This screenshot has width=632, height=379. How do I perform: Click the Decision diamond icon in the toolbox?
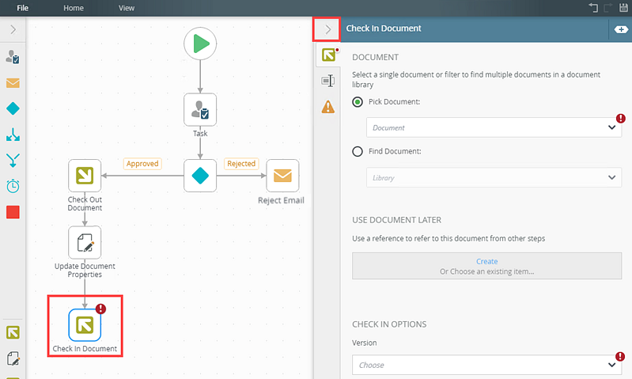[x=13, y=108]
